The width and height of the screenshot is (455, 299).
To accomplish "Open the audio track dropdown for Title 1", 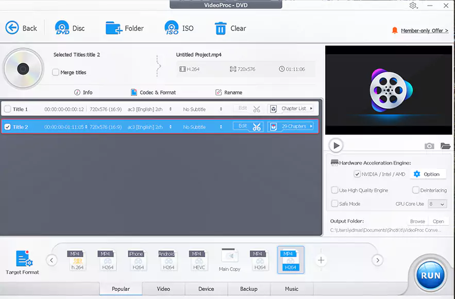I will [171, 109].
